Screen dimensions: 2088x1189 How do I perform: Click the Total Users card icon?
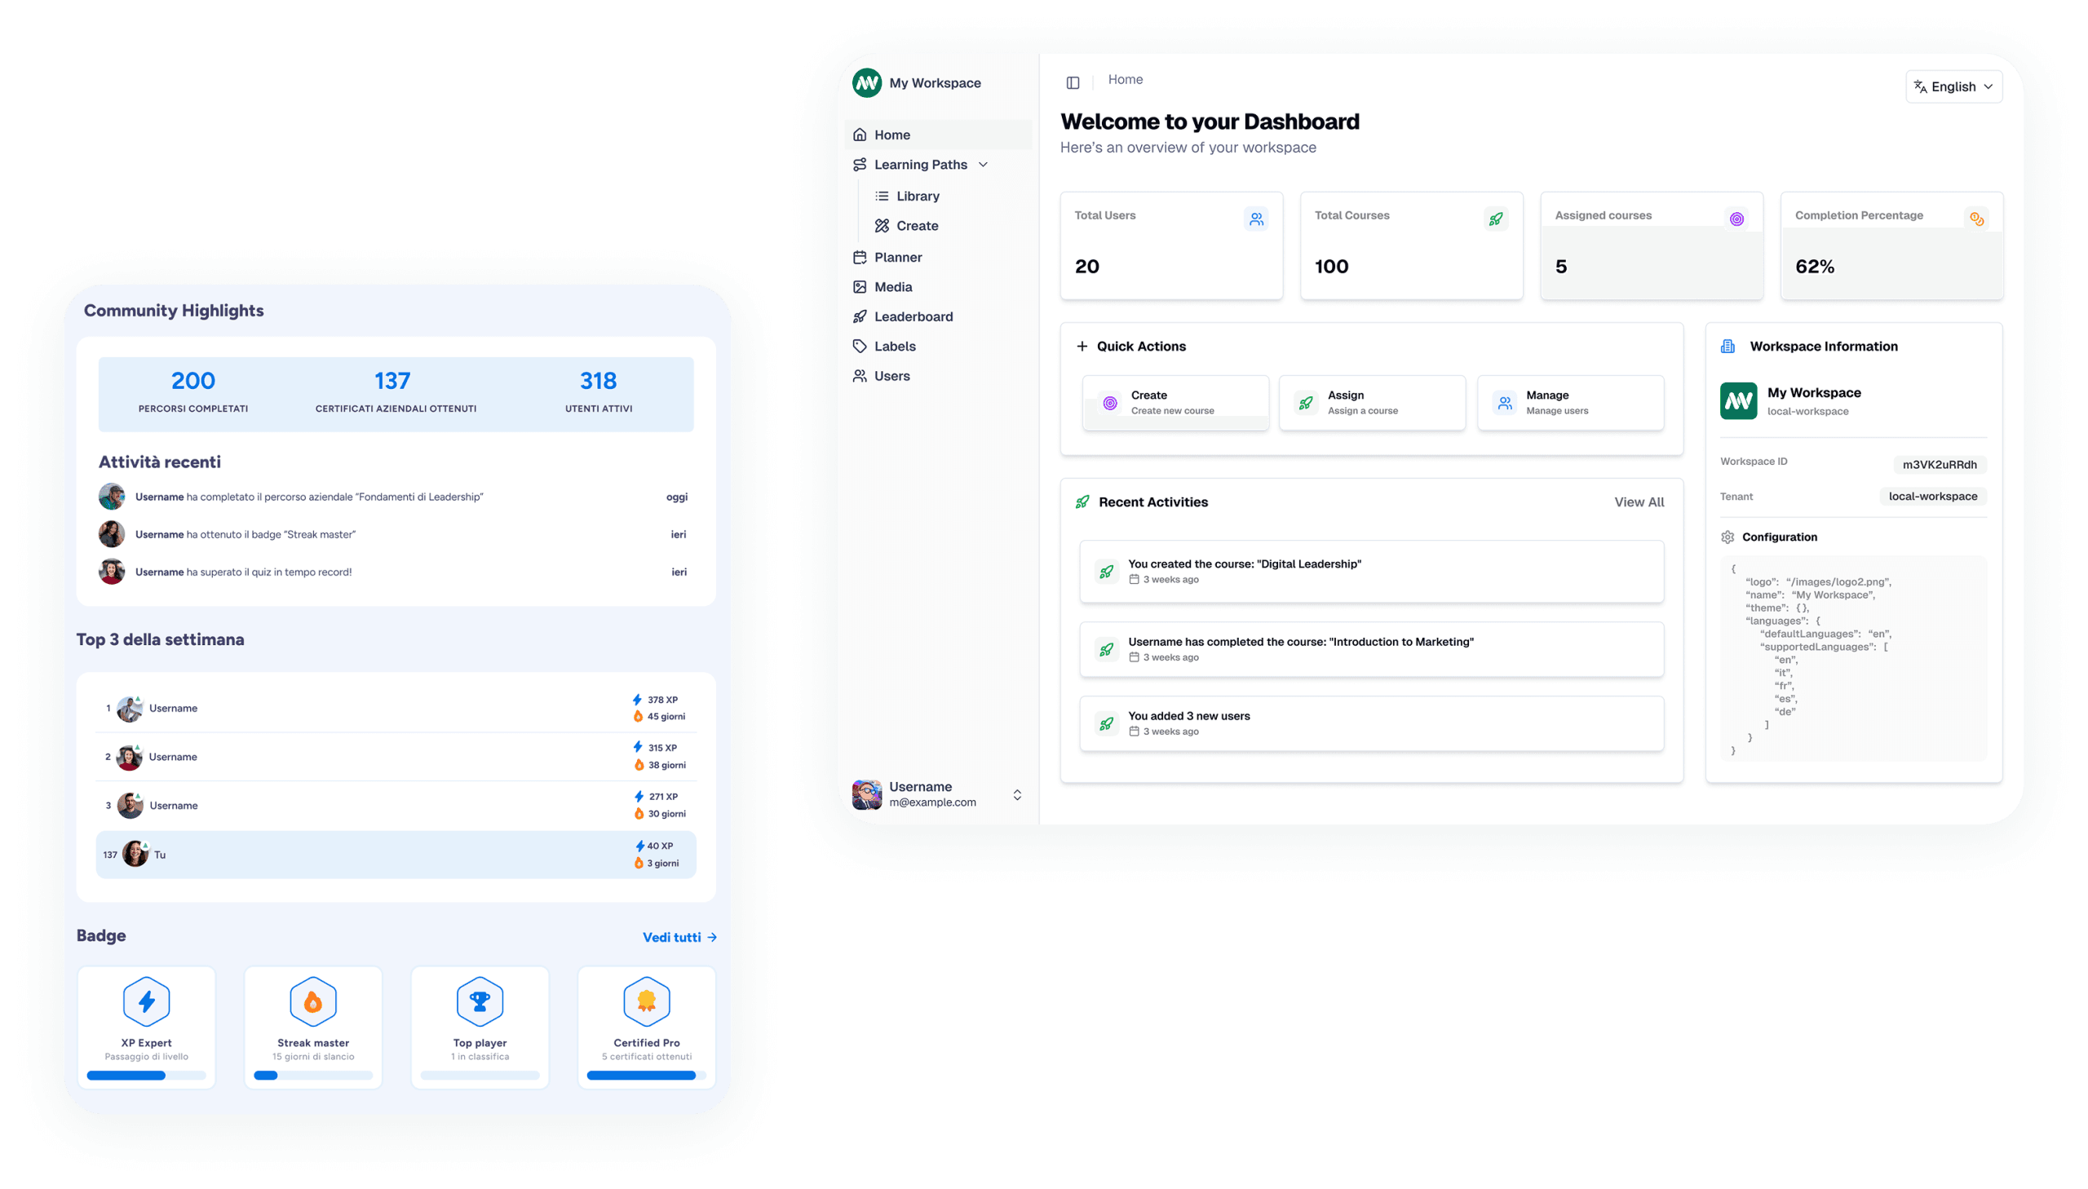(x=1256, y=218)
